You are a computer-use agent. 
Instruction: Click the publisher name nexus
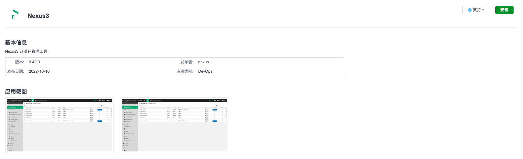pyautogui.click(x=203, y=62)
